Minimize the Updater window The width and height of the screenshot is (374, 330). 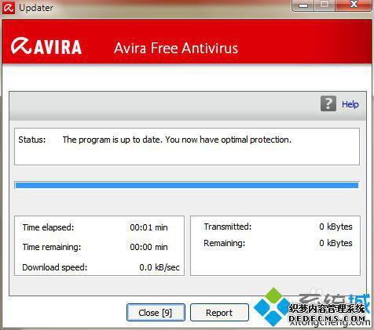coord(302,5)
